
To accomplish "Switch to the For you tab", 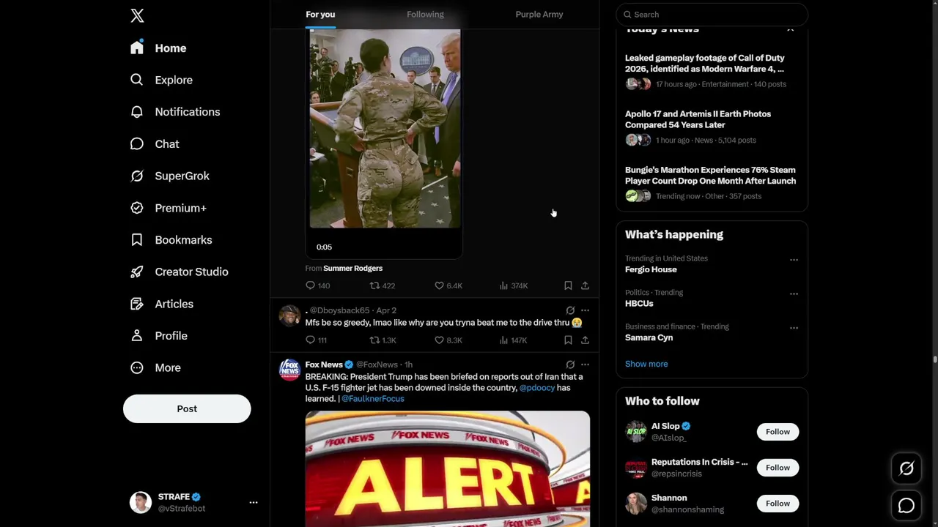I will coord(320,14).
